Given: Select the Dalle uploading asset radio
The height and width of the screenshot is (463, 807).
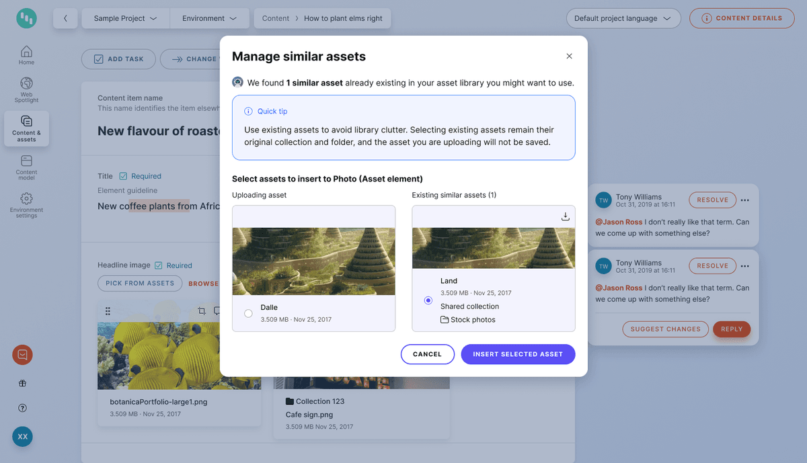Looking at the screenshot, I should click(x=249, y=313).
